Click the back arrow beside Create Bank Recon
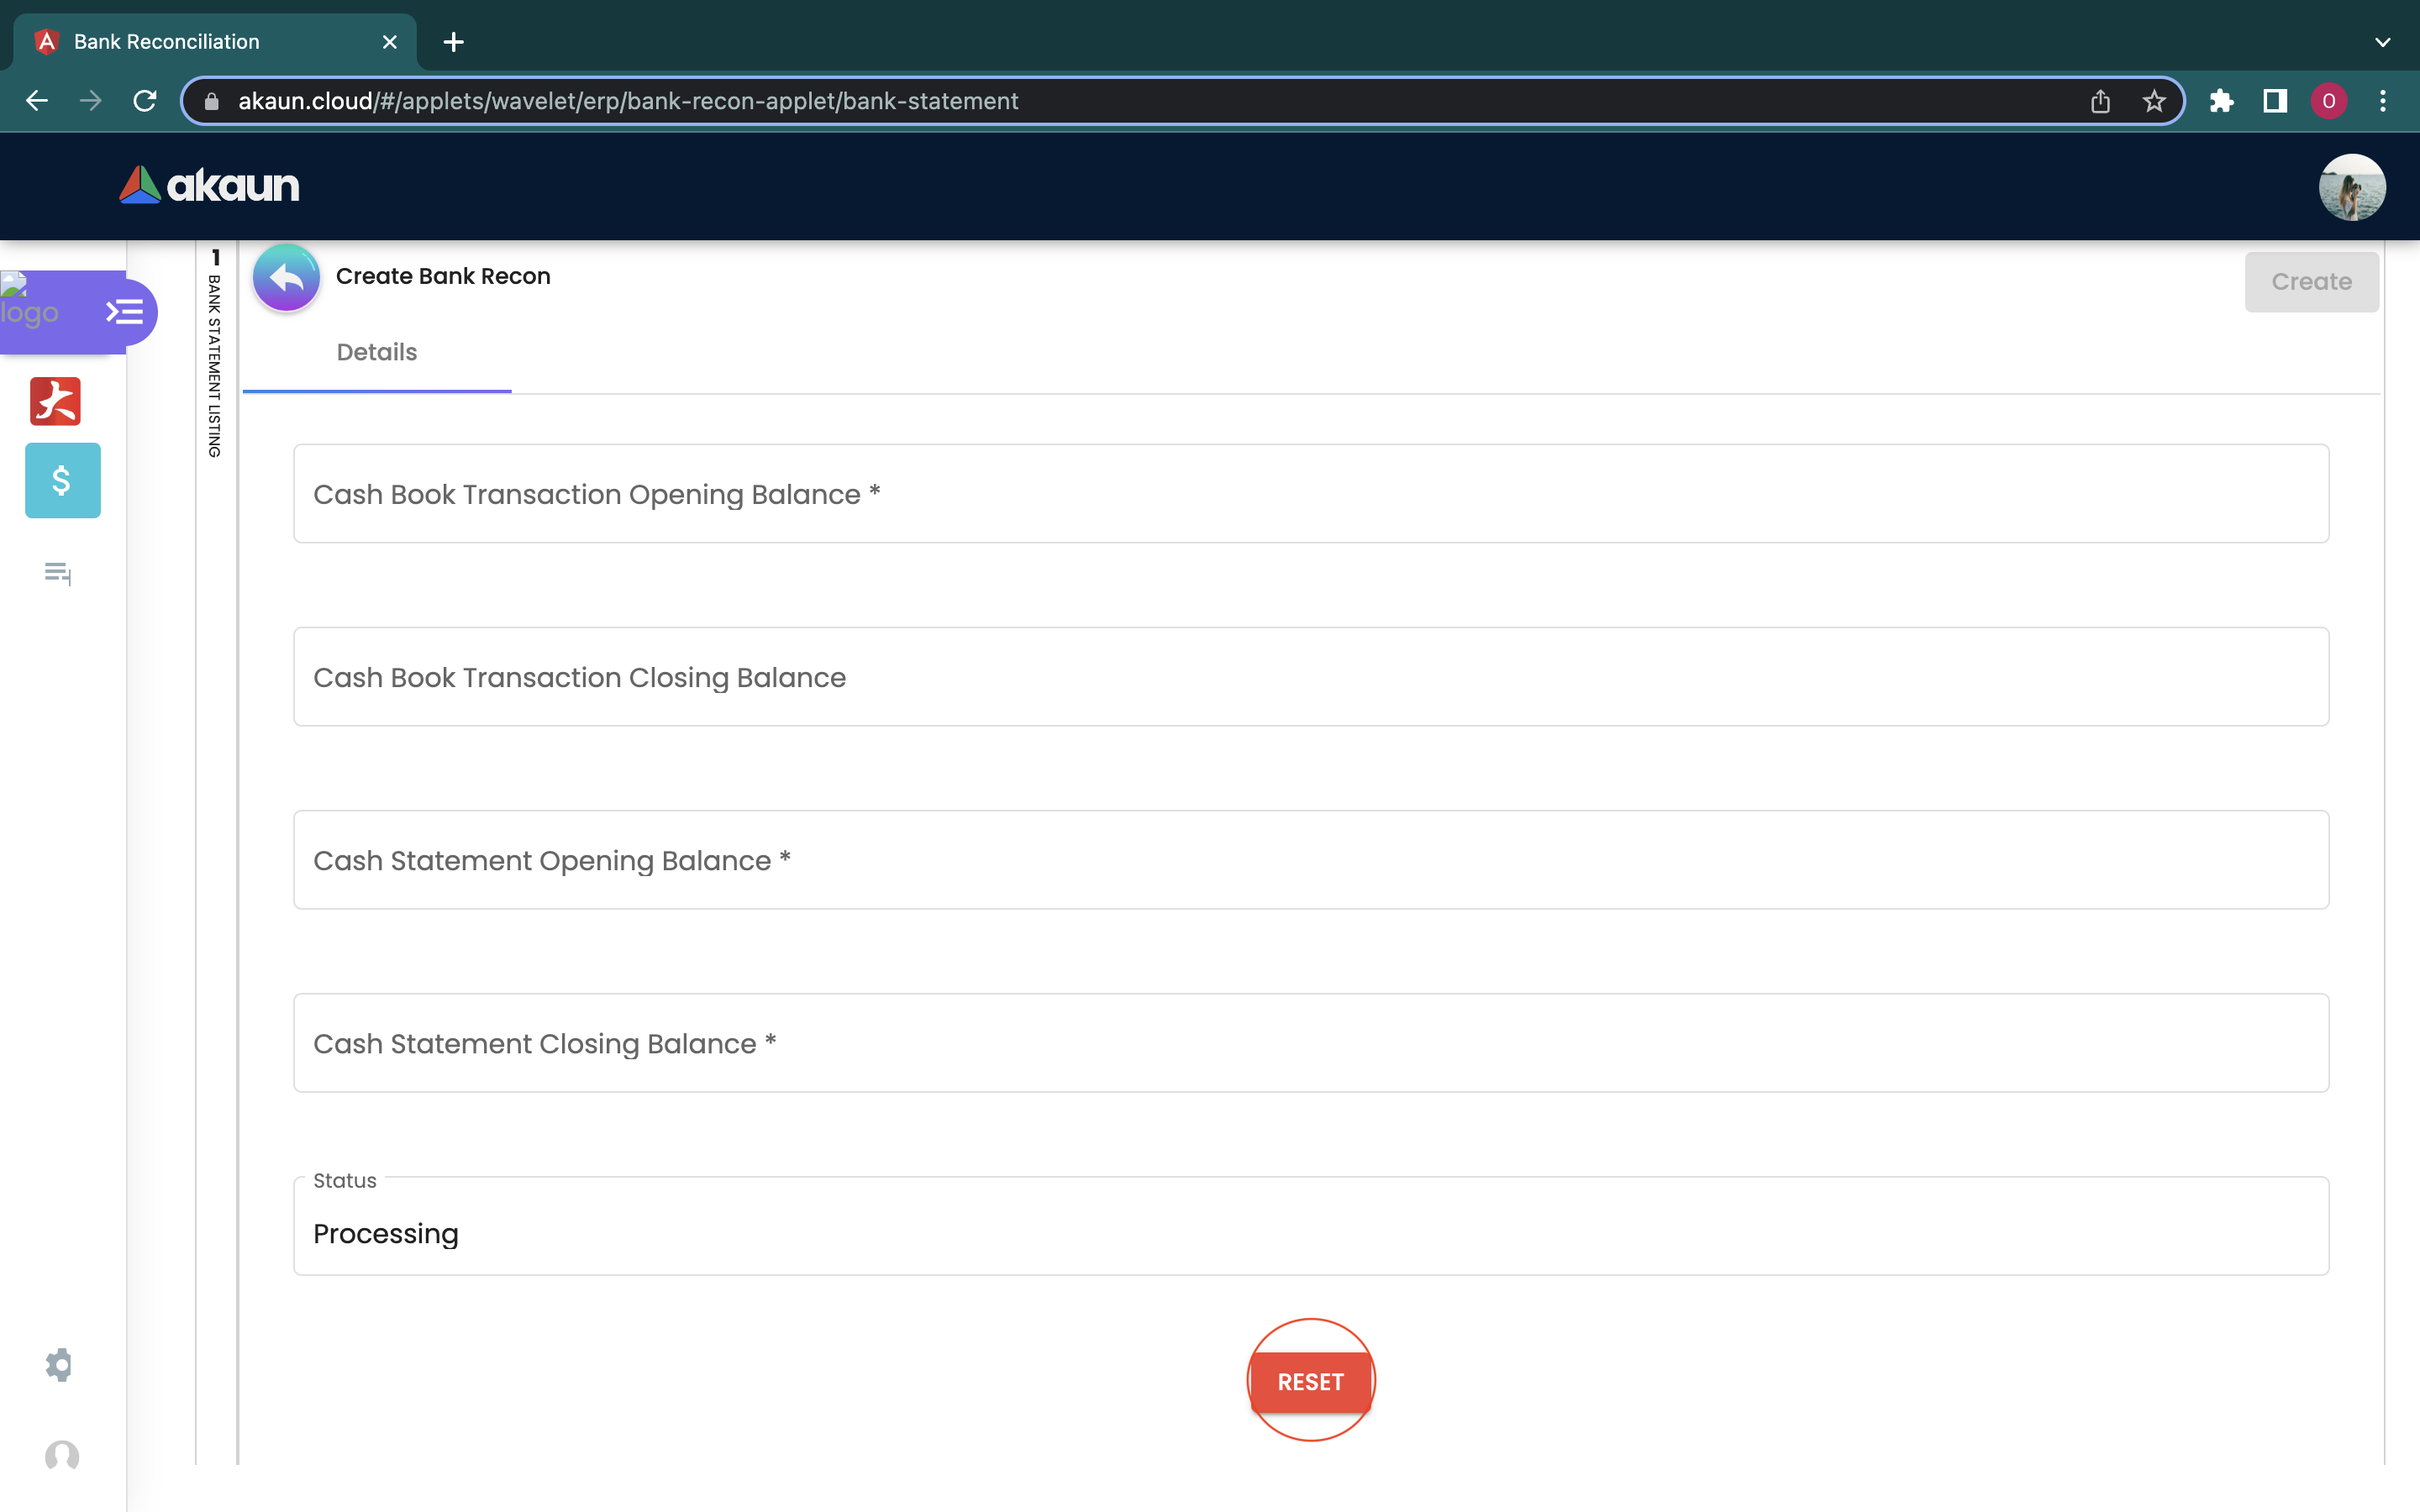Screen dimensions: 2420x1512 286,278
